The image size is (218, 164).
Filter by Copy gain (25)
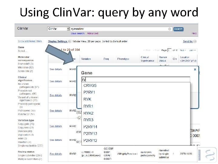26,124
